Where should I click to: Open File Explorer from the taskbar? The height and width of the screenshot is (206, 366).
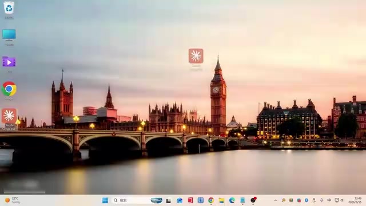(x=221, y=200)
